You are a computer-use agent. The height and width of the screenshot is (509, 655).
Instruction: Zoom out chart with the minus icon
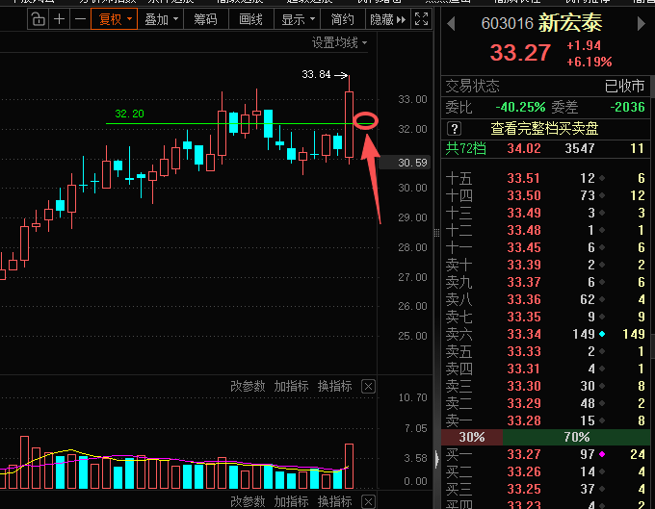point(80,19)
